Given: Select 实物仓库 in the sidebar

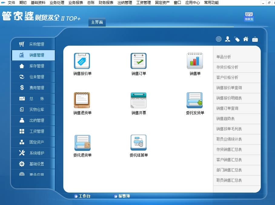Looking at the screenshot, I should click(x=33, y=109).
